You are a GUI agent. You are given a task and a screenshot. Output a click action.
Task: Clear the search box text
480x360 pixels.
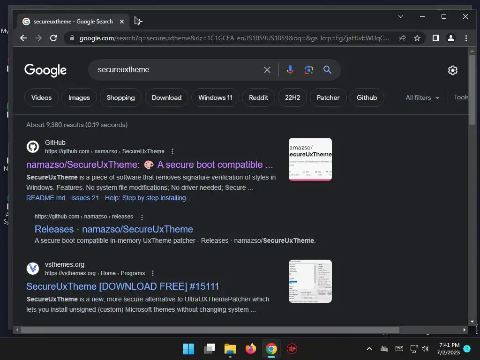point(267,70)
